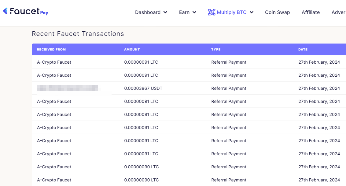
Task: Click the DATE column header
Action: pos(303,49)
